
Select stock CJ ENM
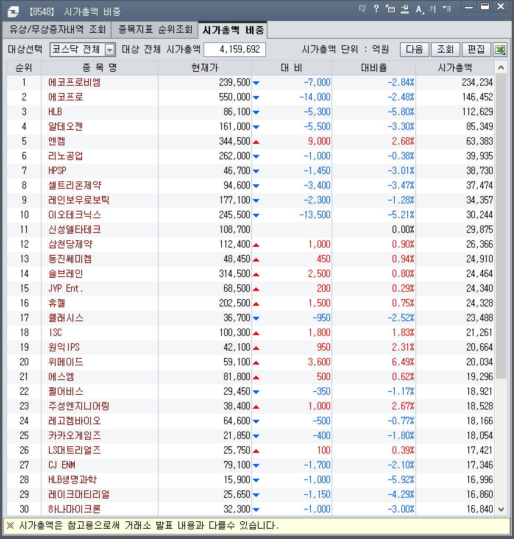point(62,465)
